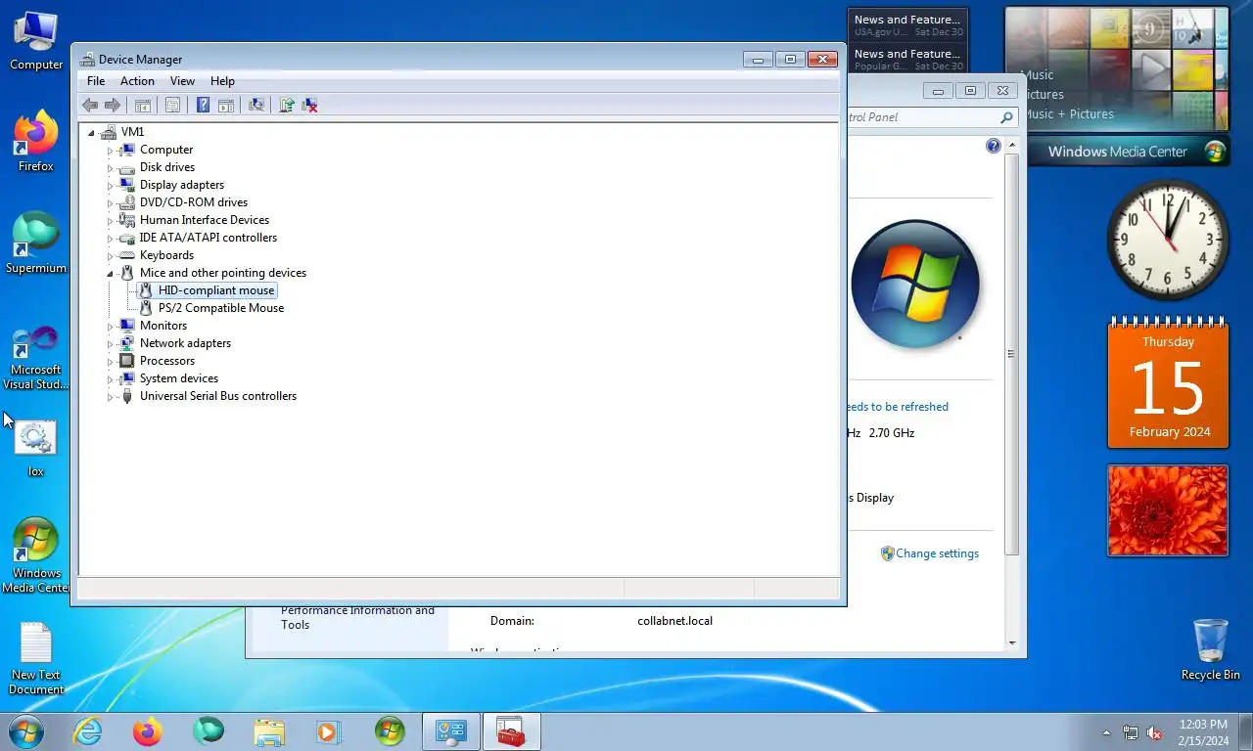
Task: Expand DVD/CD-ROM drives category
Action: 111,203
